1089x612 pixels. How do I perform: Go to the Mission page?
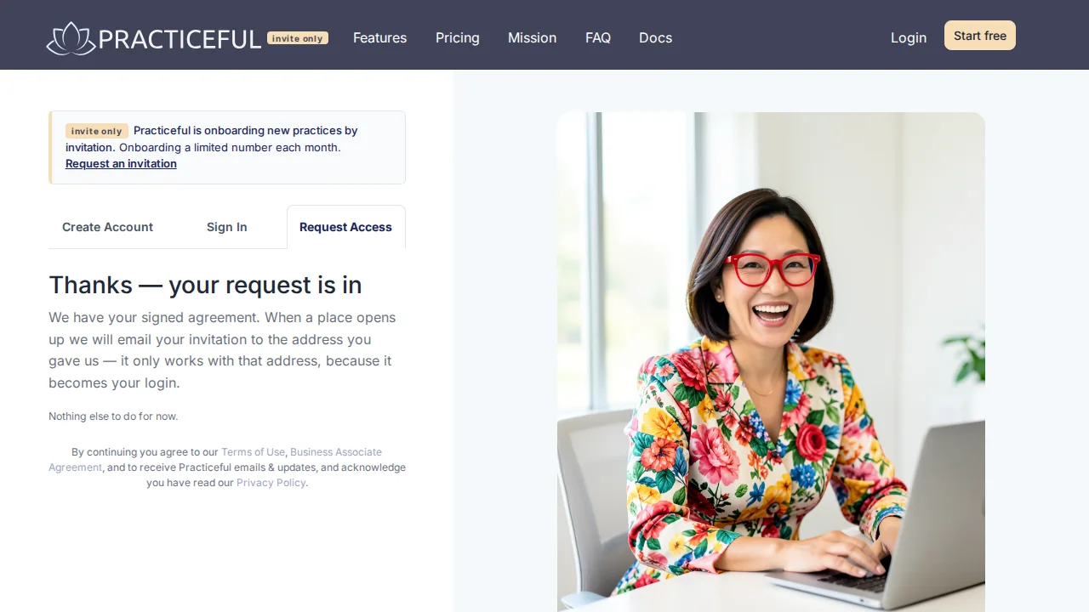click(x=532, y=37)
